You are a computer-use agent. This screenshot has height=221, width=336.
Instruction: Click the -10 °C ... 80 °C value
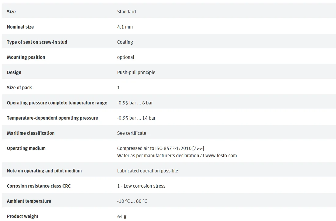tap(132, 201)
